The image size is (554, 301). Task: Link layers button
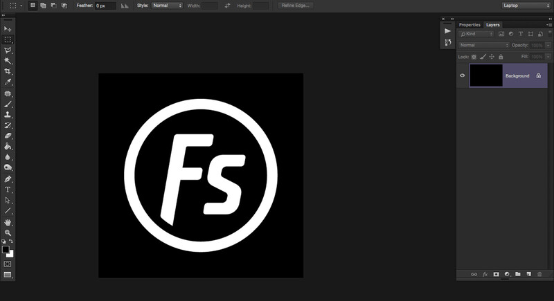click(x=474, y=274)
